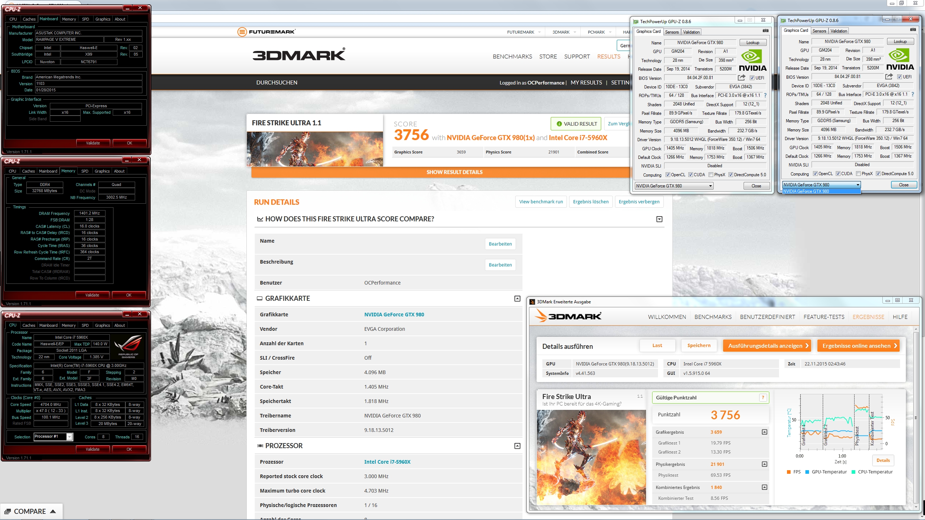Click VALID RESULT badge
Screen dimensions: 925x520
[x=576, y=124]
